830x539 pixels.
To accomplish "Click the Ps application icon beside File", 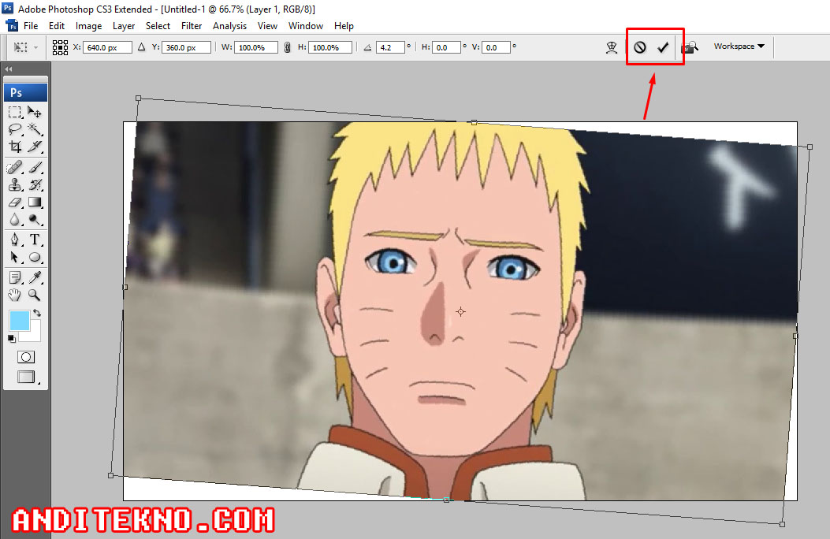I will pyautogui.click(x=12, y=25).
